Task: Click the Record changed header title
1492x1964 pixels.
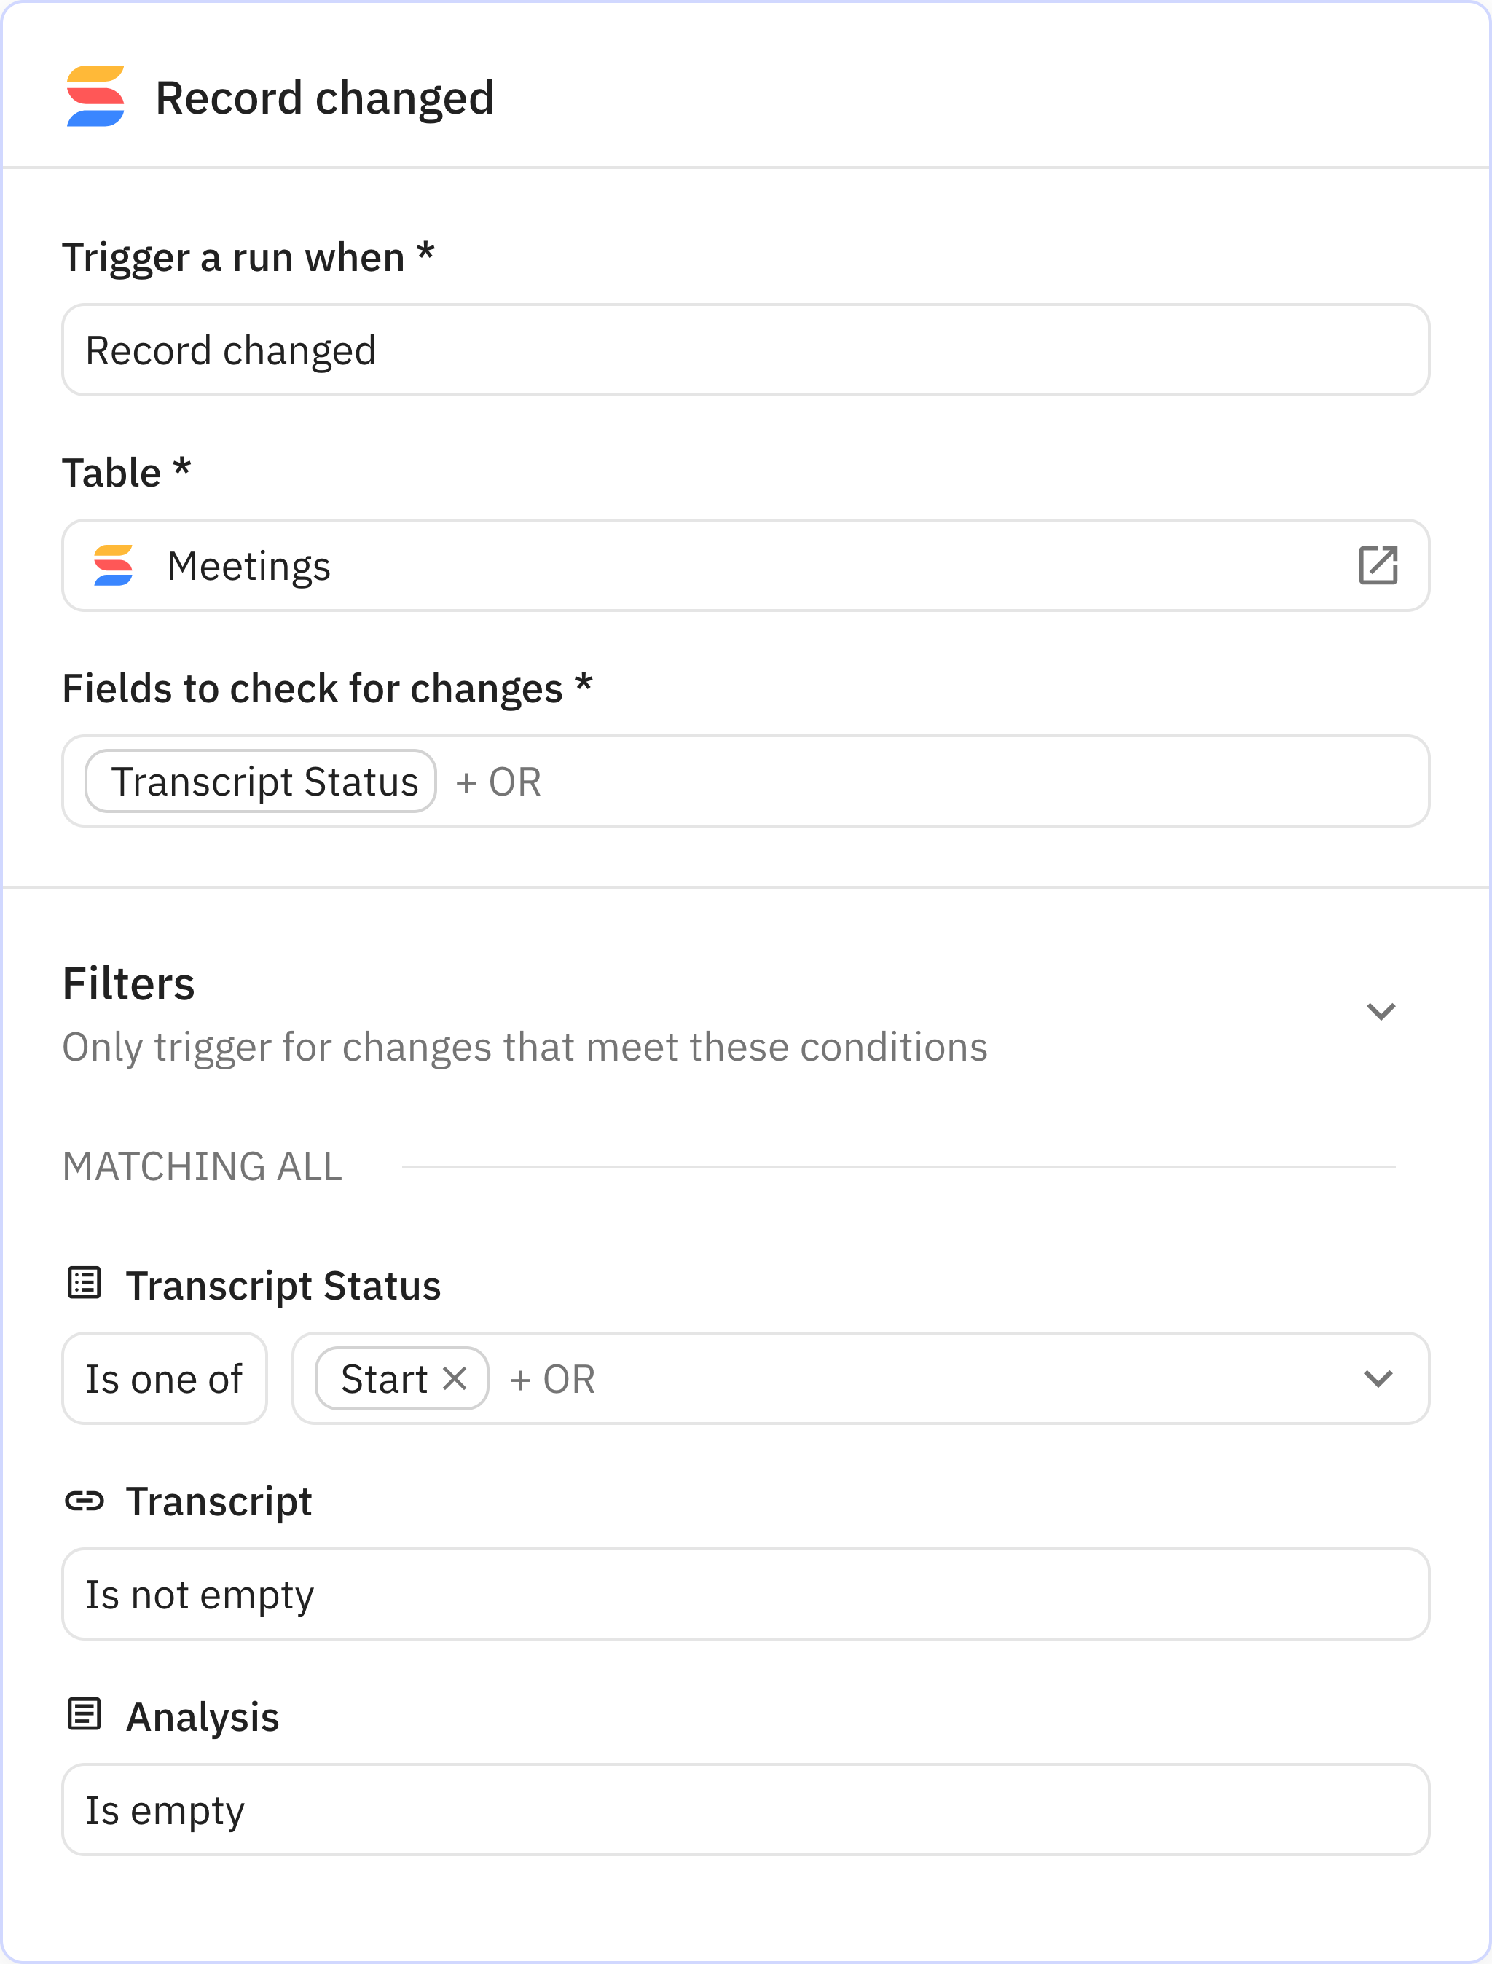Action: (x=325, y=98)
